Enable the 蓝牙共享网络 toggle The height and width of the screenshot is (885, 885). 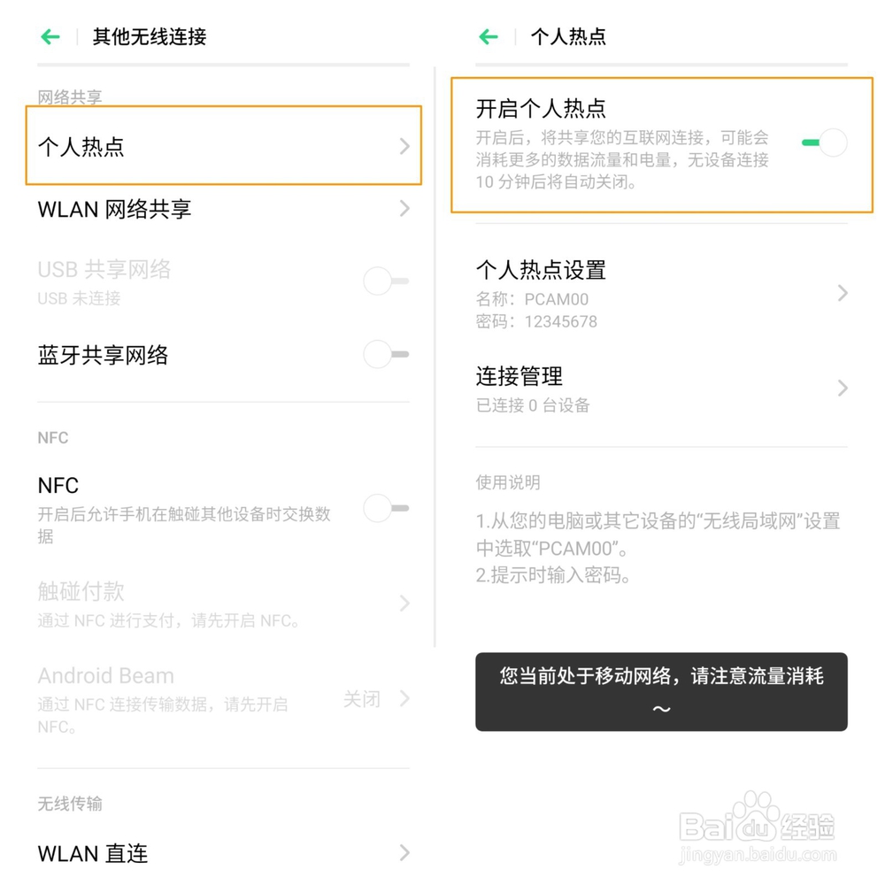tap(387, 355)
